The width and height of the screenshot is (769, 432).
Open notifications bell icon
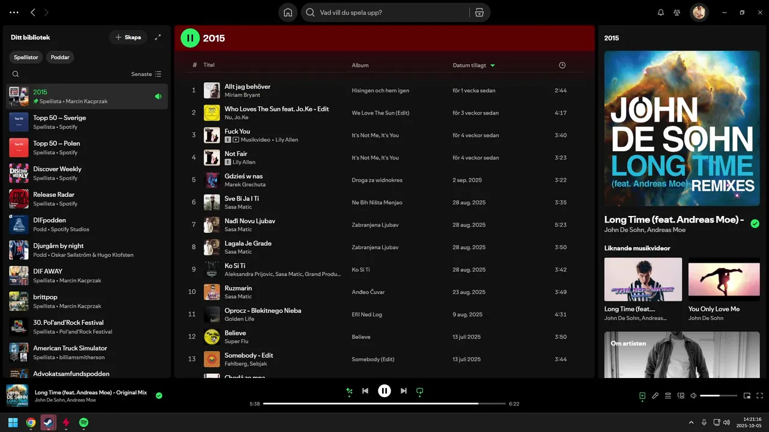[661, 13]
